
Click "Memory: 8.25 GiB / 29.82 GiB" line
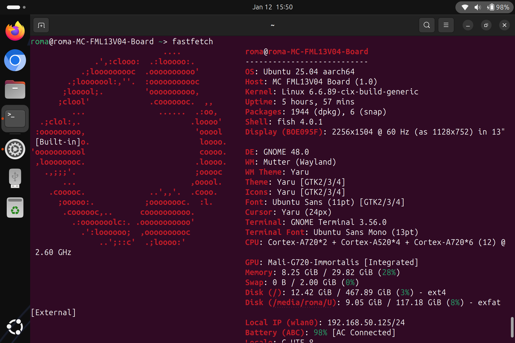tap(322, 272)
